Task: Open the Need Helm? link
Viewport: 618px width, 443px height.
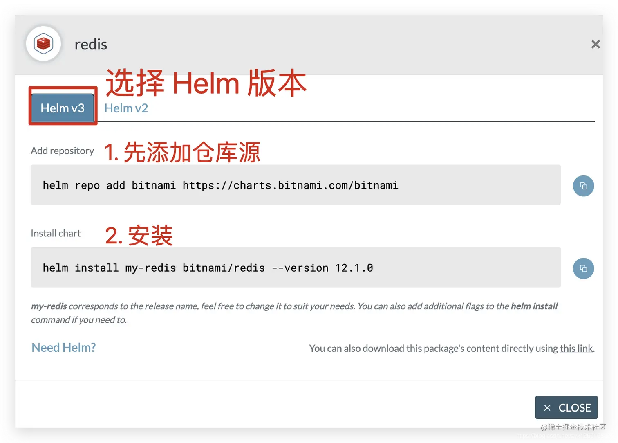Action: coord(63,347)
